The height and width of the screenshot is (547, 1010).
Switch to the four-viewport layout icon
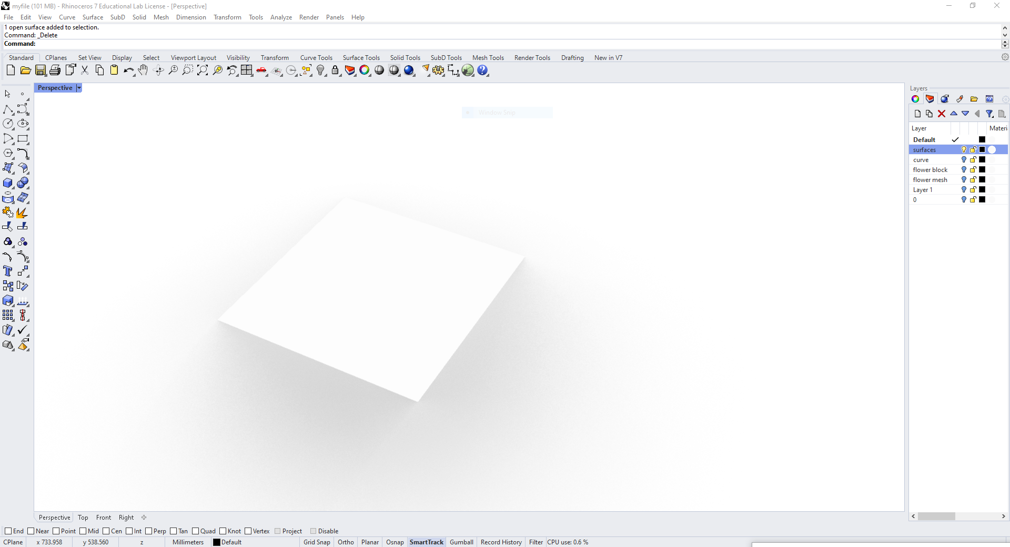tap(247, 70)
